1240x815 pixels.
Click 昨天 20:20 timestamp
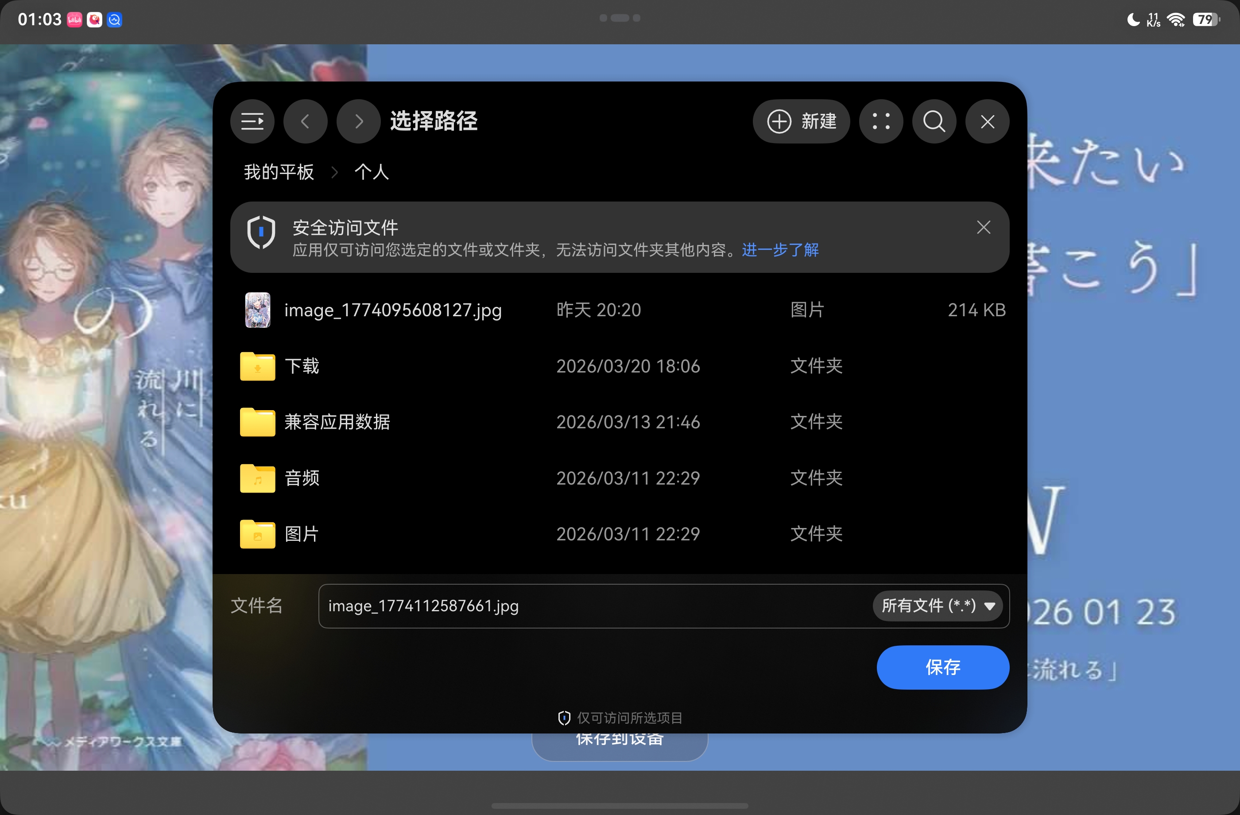point(599,310)
